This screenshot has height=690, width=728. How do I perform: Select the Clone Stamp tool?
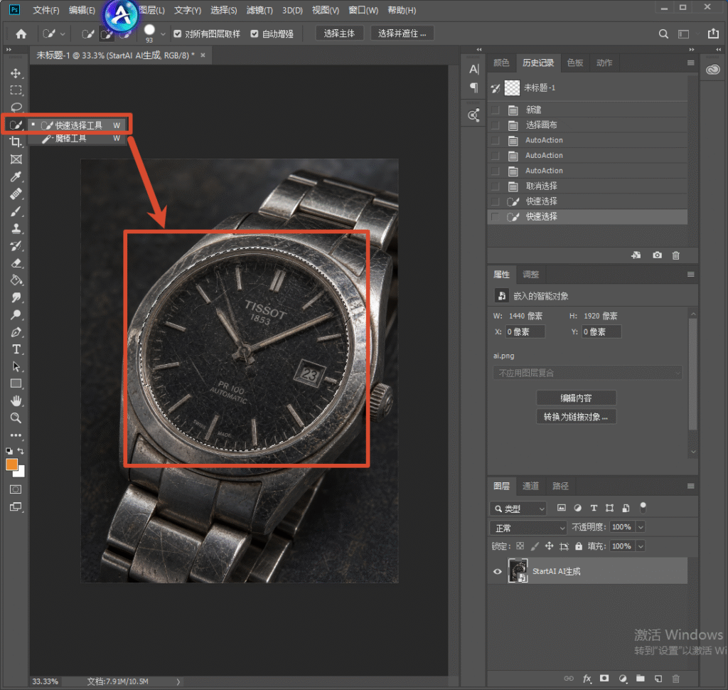16,228
